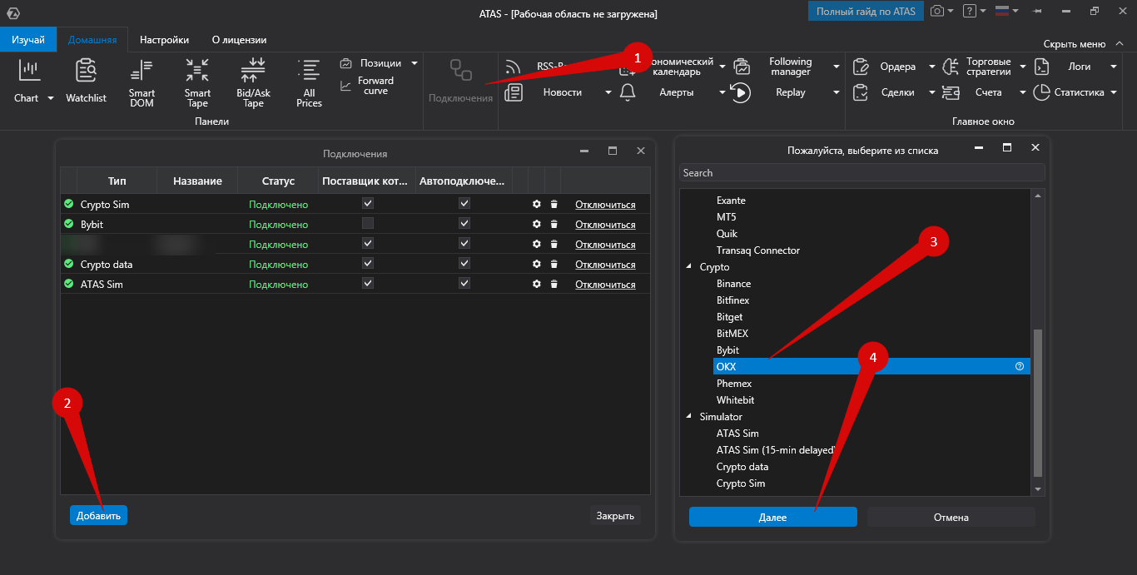This screenshot has width=1137, height=575.
Task: Open the Новости dropdown arrow
Action: (x=608, y=92)
